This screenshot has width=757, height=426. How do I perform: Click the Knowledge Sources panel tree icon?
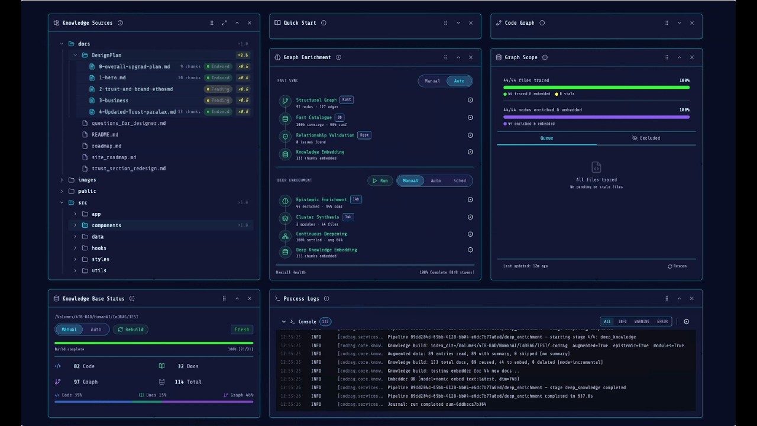tap(57, 23)
